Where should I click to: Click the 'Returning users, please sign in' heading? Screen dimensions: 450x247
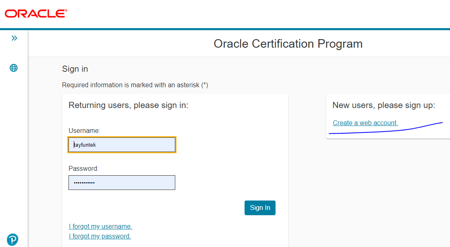(x=128, y=105)
